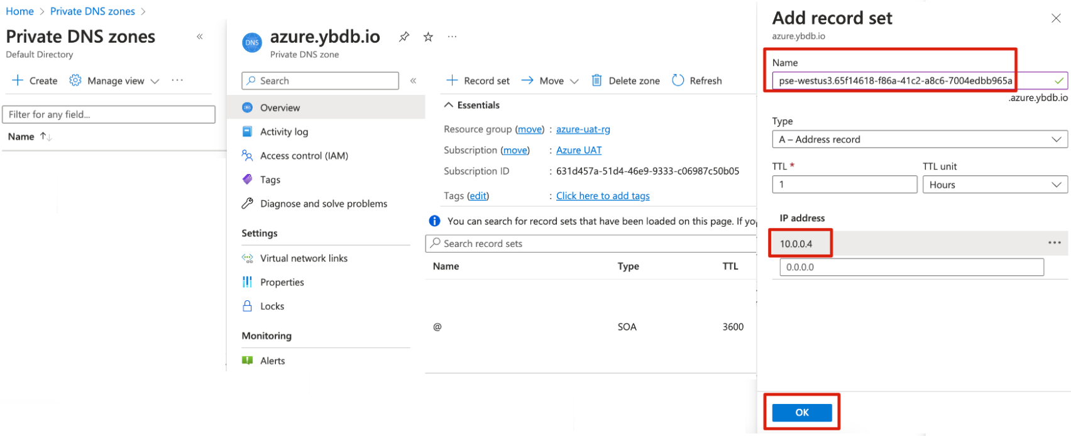Open Access control (IAM)
This screenshot has height=436, width=1071.
pos(304,155)
